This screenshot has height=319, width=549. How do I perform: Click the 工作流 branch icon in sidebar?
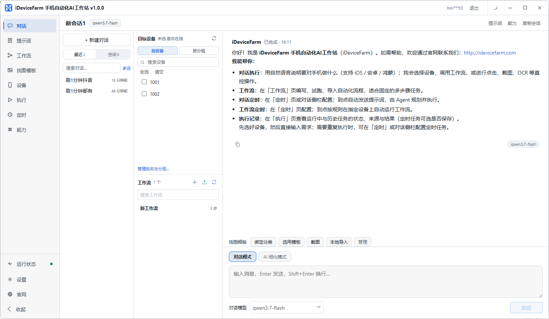[10, 56]
